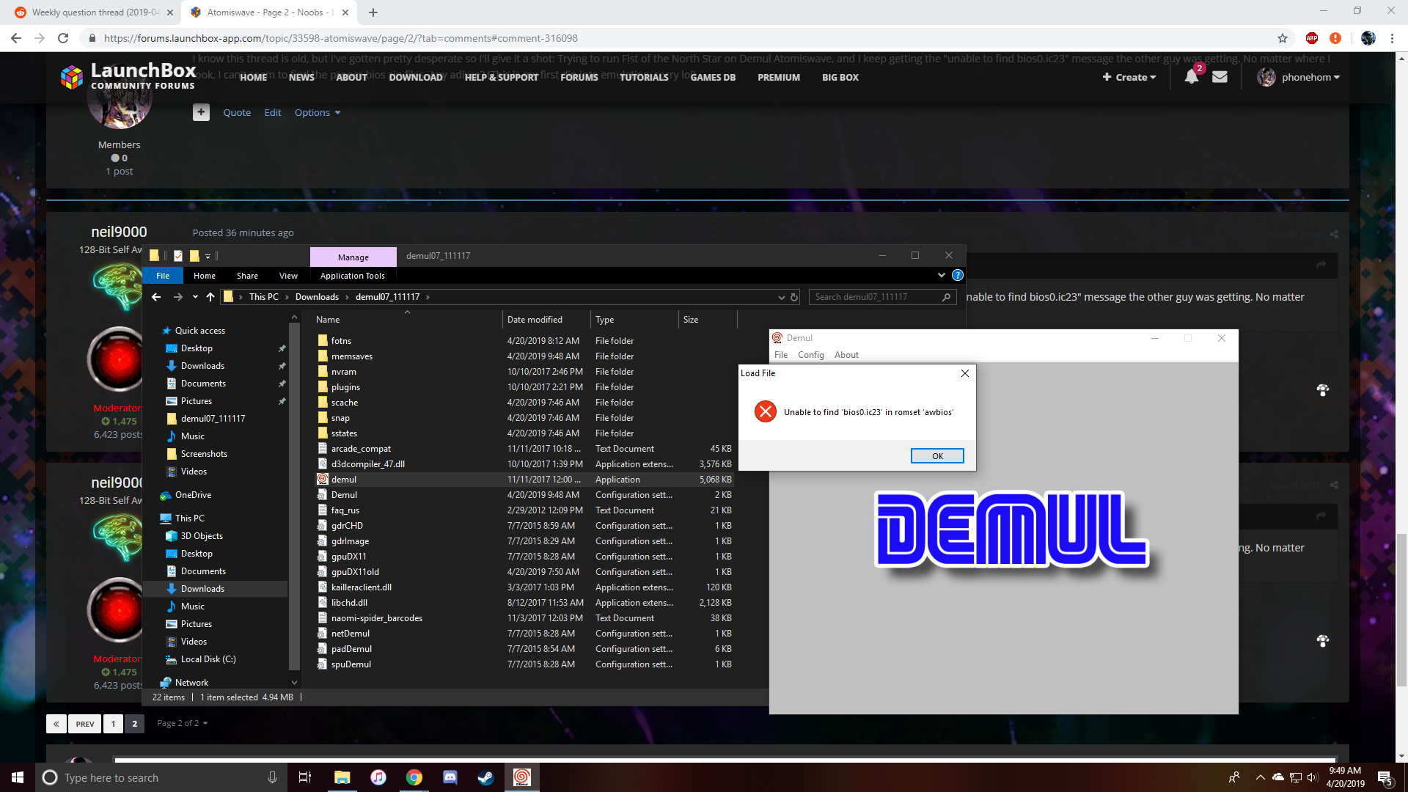This screenshot has width=1408, height=792.
Task: Click Downloads in the address breadcrumb
Action: click(317, 297)
